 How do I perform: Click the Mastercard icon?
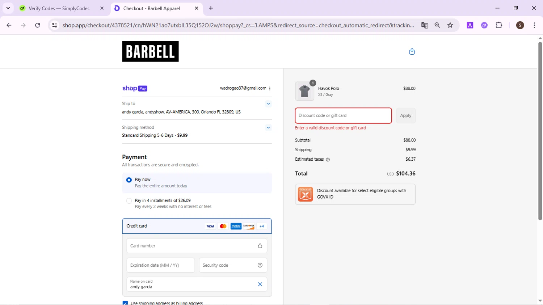(223, 226)
